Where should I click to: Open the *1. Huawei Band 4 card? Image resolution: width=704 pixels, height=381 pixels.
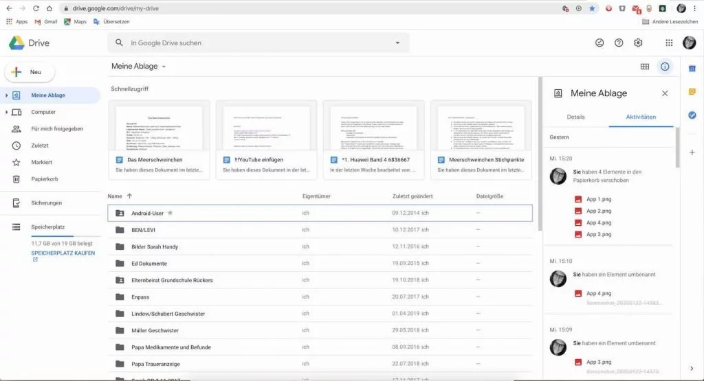373,140
